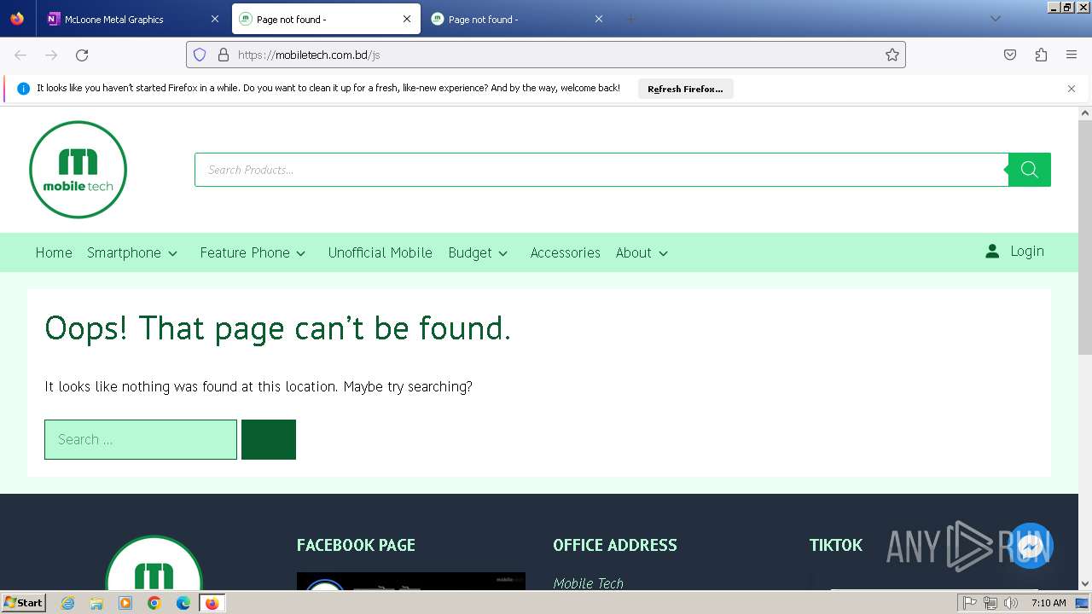Click the Refresh Firefox button
This screenshot has width=1092, height=614.
(685, 89)
